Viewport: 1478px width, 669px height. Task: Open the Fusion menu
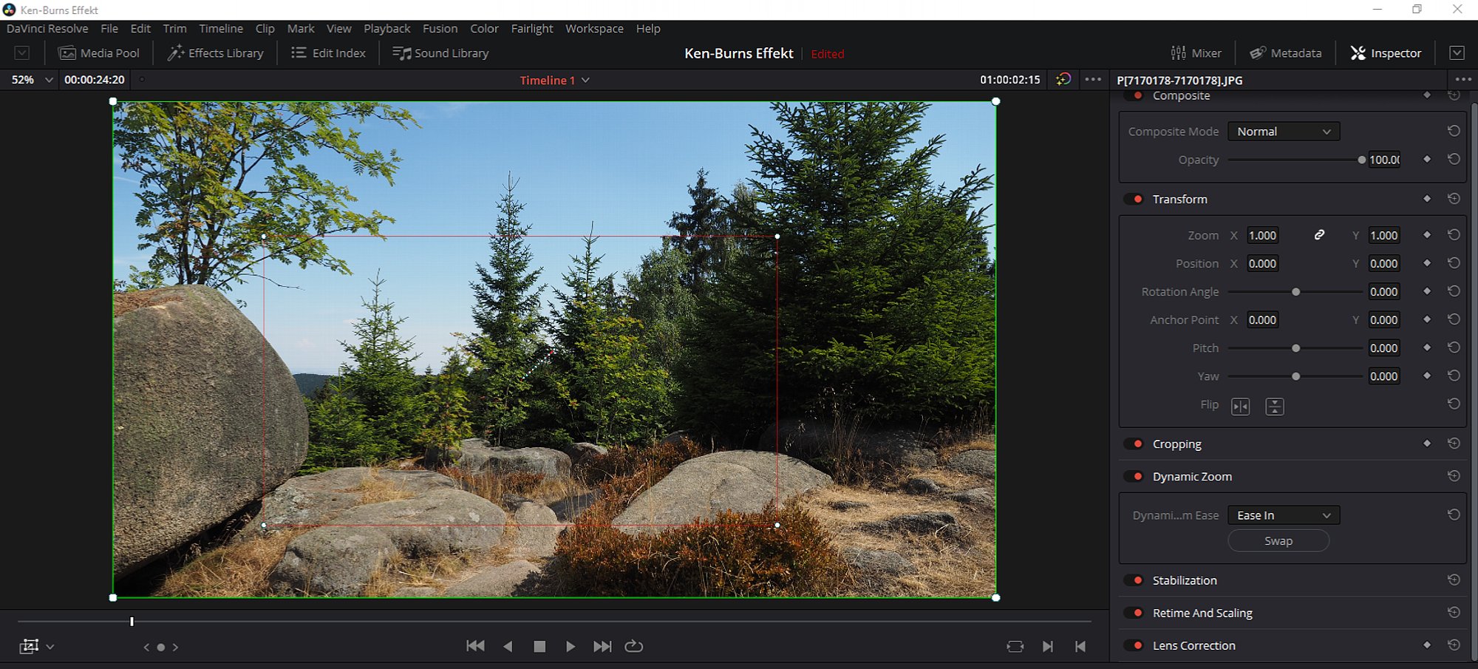coord(440,29)
